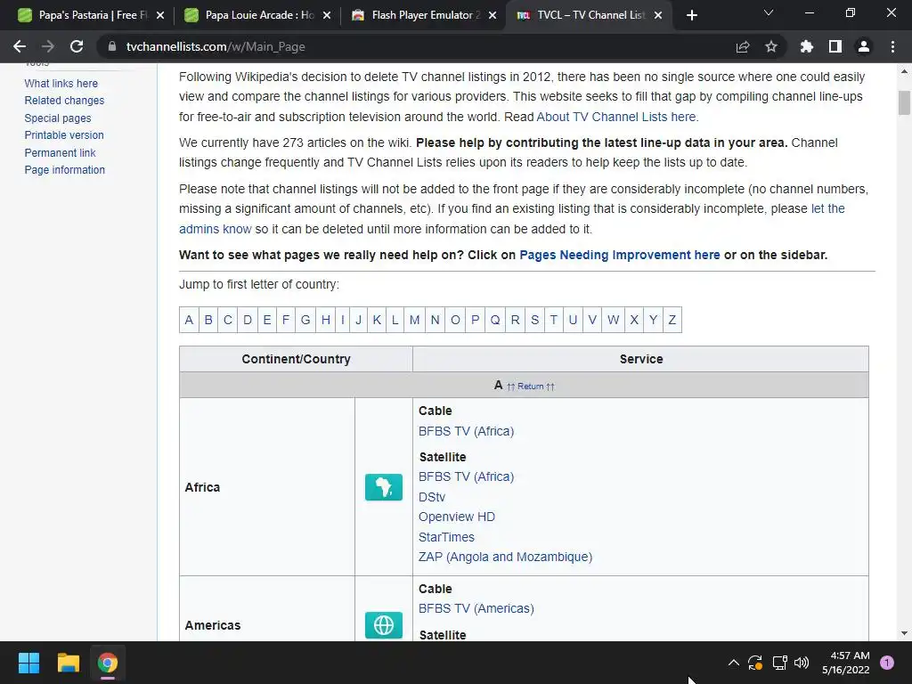Click the Return link beside section A

pos(531,387)
